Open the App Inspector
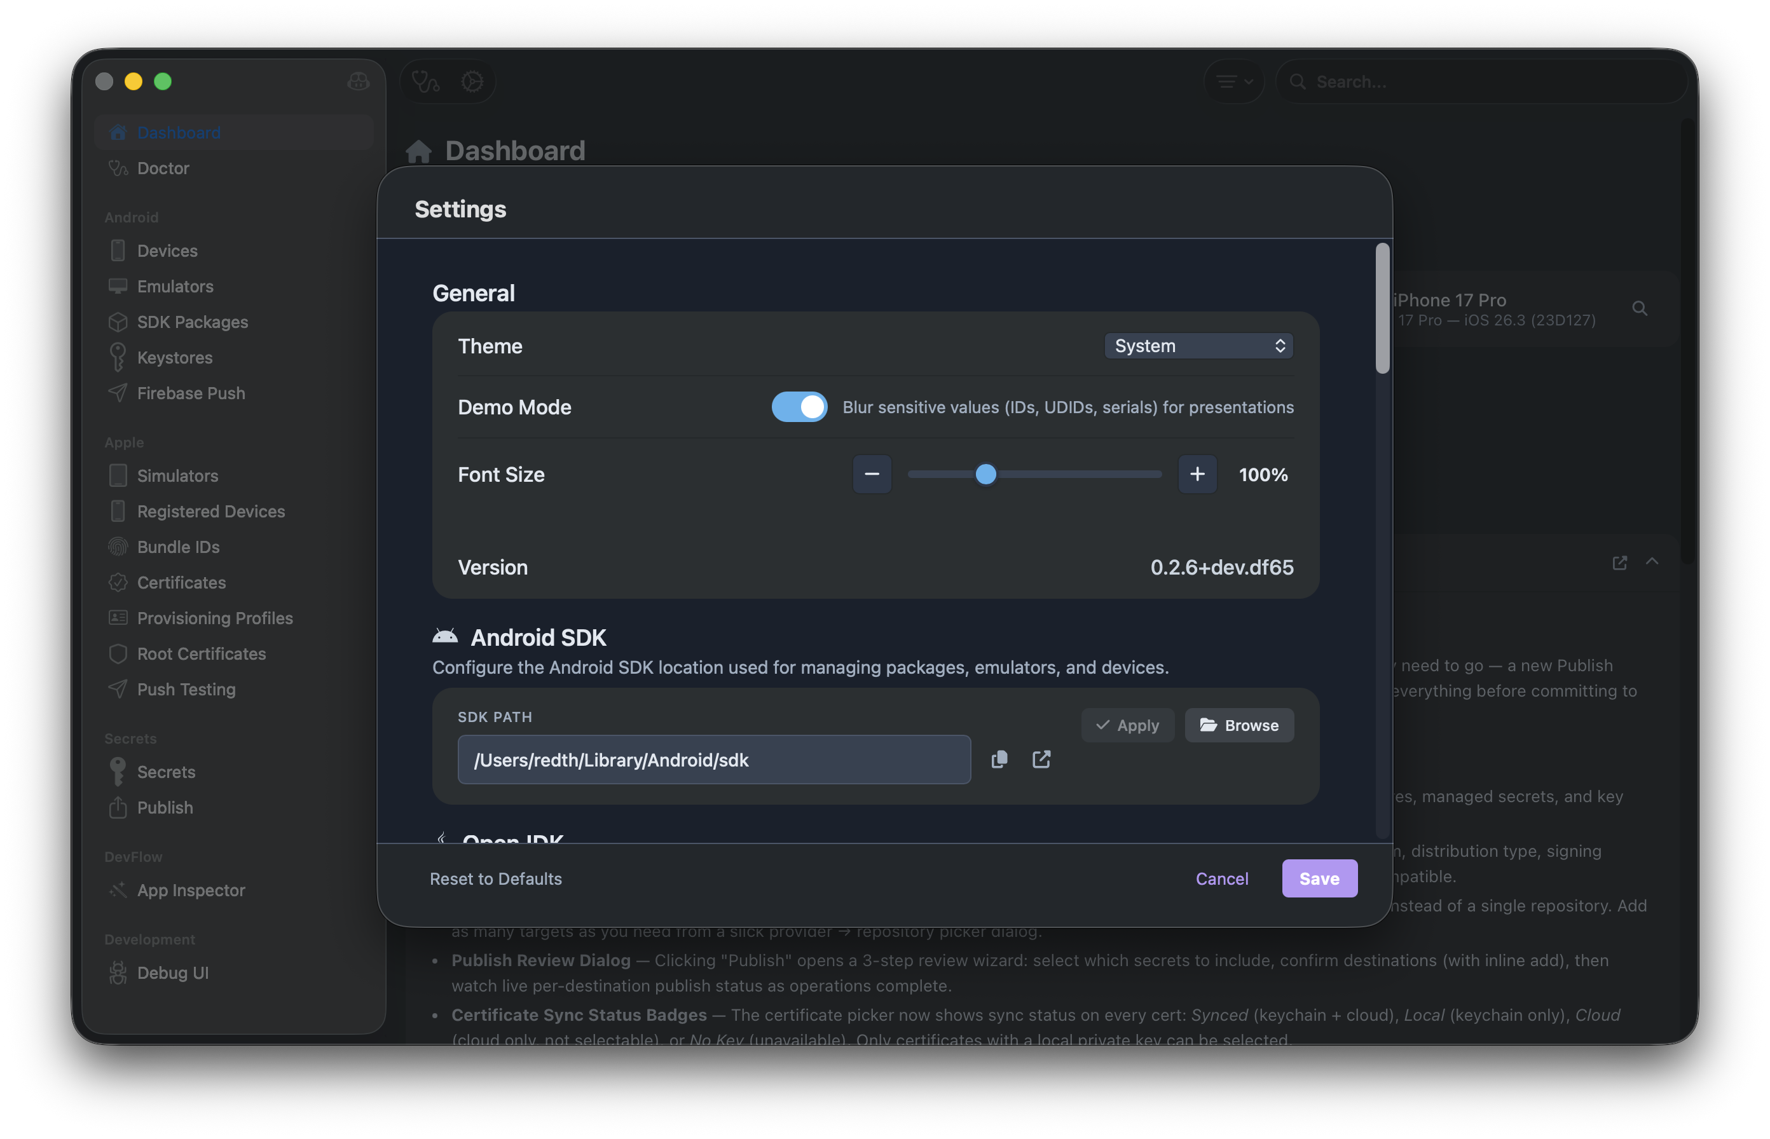This screenshot has width=1770, height=1139. tap(190, 890)
